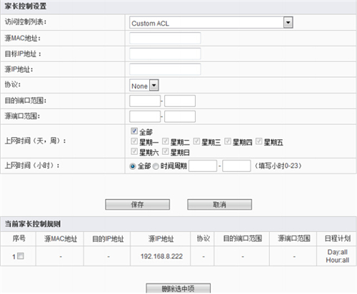Click the 源MAC地址 column header
The height and width of the screenshot is (294, 357).
pyautogui.click(x=61, y=239)
